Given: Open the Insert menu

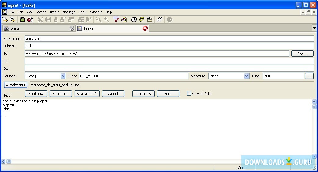Looking at the screenshot, I should pyautogui.click(x=54, y=12).
